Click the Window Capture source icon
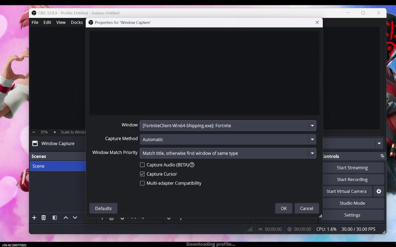 35,144
